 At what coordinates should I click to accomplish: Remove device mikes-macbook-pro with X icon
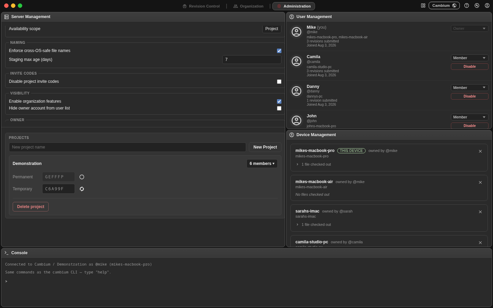tap(480, 151)
